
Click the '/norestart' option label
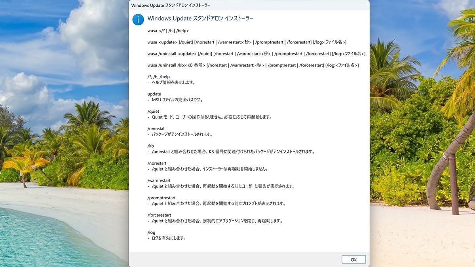click(157, 163)
